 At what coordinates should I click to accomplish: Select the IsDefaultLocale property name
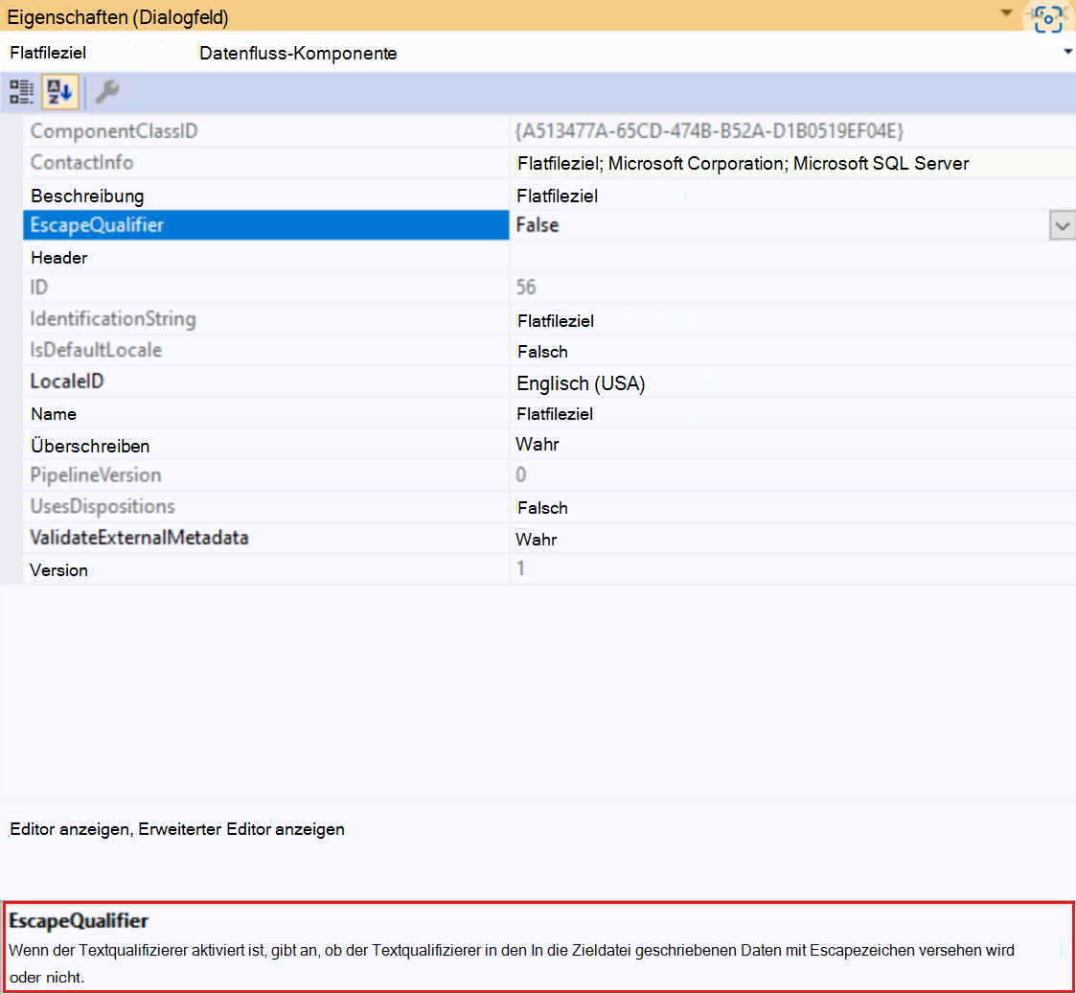[x=96, y=350]
